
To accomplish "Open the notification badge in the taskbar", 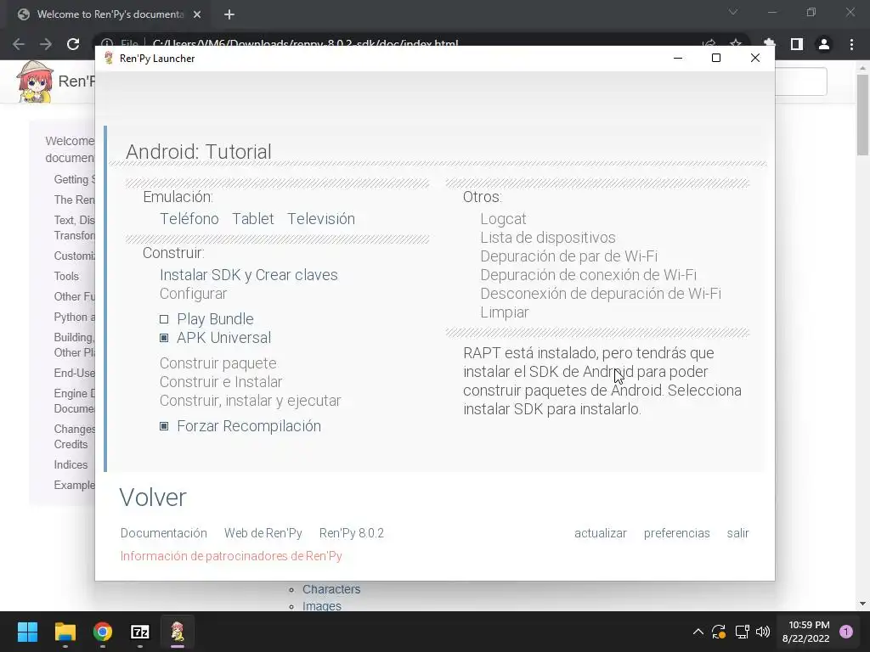I will [846, 632].
